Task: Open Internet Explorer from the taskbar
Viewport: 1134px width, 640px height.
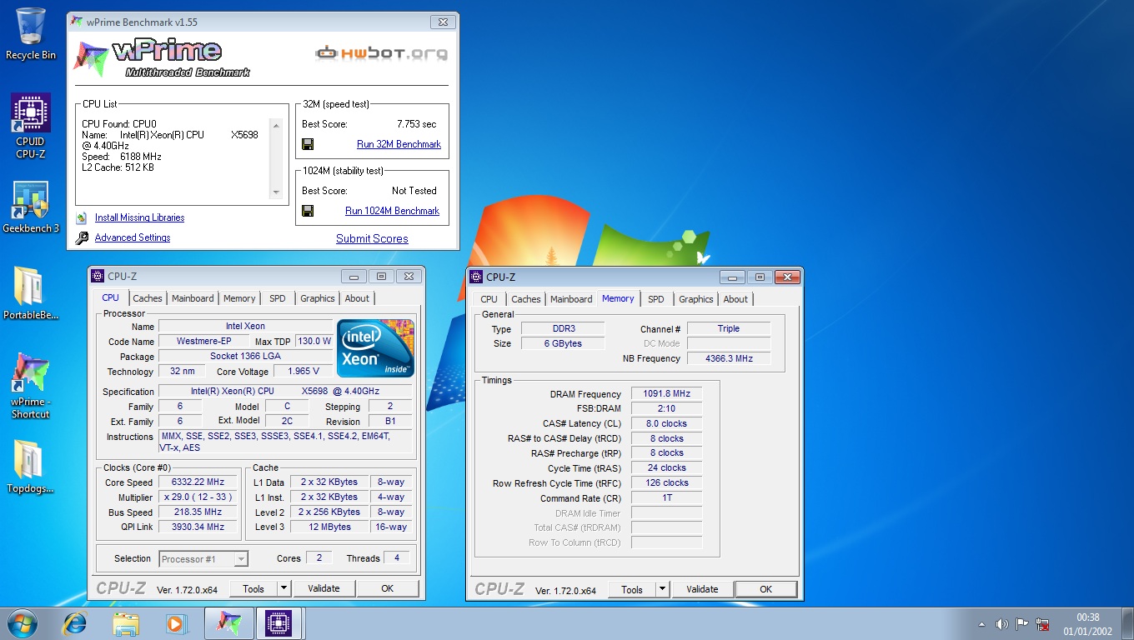Action: 75,623
